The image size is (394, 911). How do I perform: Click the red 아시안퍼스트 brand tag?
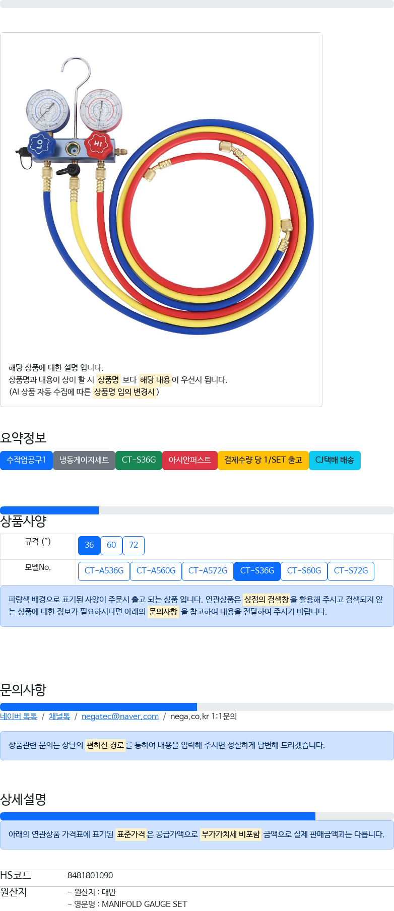pyautogui.click(x=190, y=461)
